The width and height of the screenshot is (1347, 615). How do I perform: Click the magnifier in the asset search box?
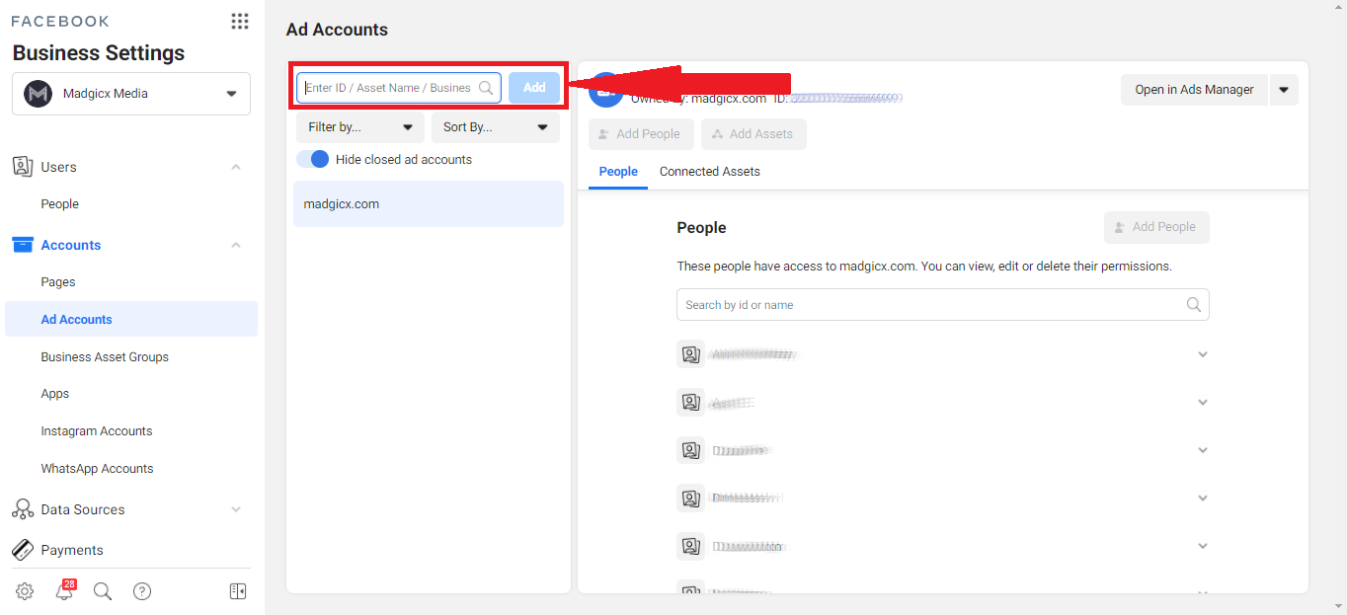[486, 88]
